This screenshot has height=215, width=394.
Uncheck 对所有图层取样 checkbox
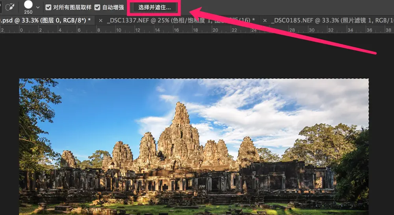pyautogui.click(x=48, y=7)
